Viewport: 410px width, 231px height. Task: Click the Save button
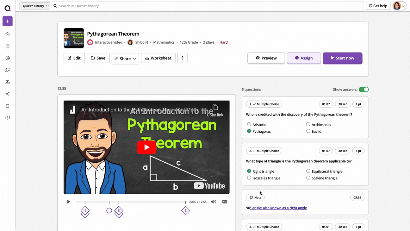98,58
